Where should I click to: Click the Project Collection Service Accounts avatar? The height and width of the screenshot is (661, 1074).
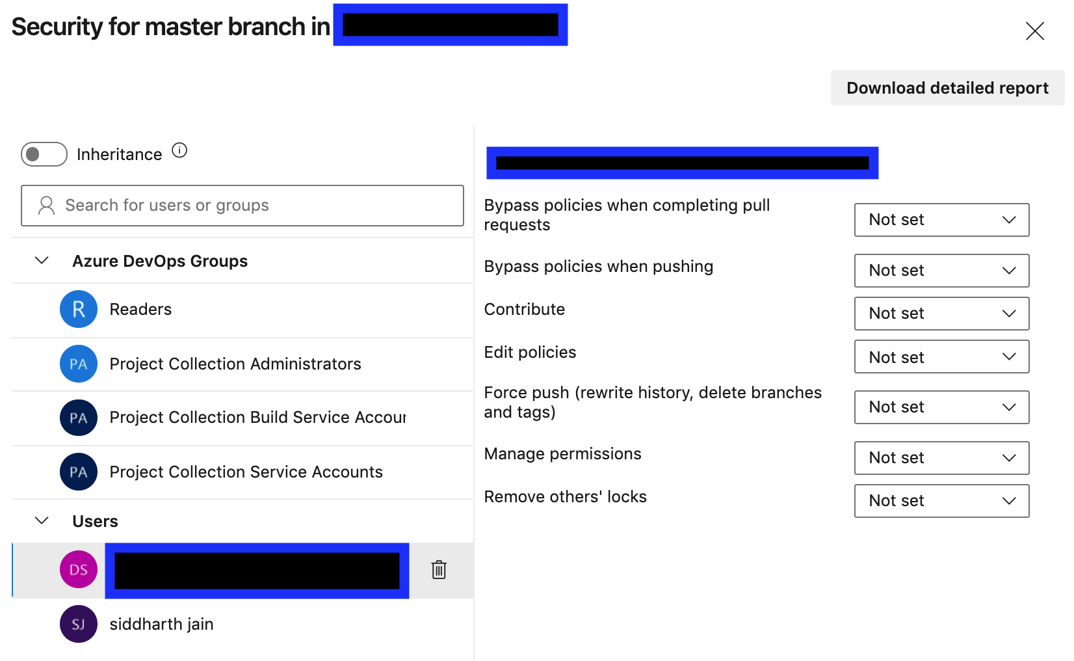point(79,472)
